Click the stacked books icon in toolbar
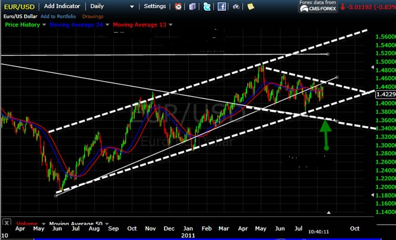Image resolution: width=396 pixels, height=240 pixels. [192, 7]
